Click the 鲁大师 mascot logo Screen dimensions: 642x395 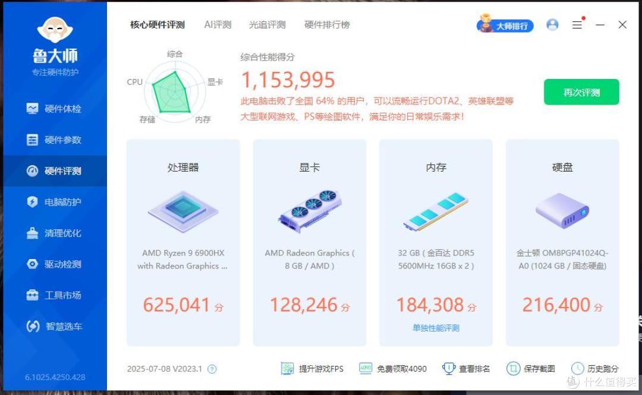[55, 30]
